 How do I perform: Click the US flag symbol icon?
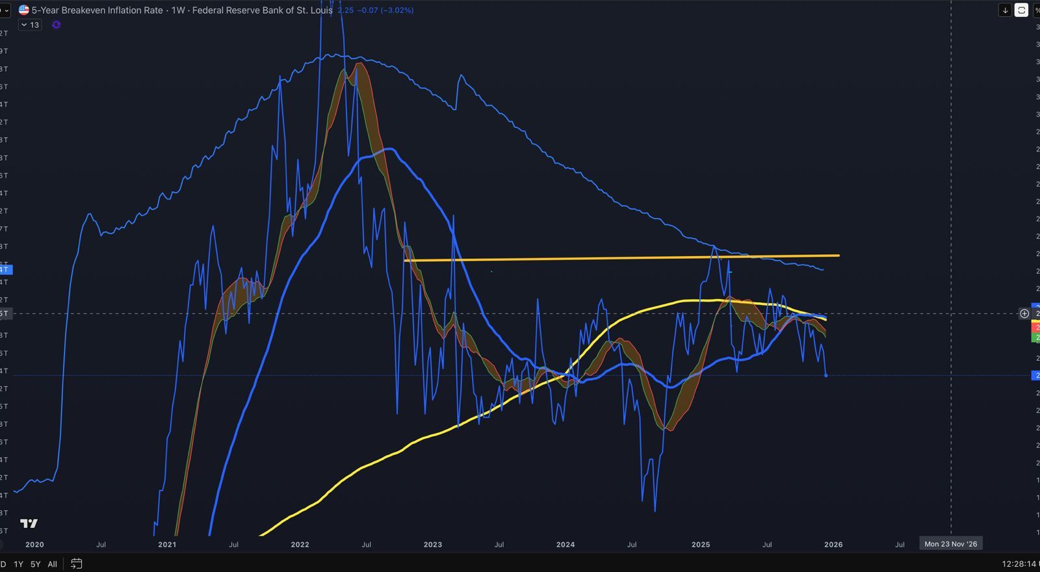click(24, 10)
